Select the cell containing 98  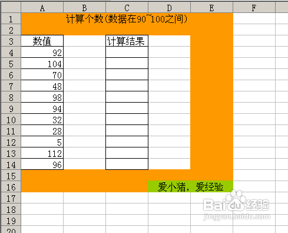(42, 97)
